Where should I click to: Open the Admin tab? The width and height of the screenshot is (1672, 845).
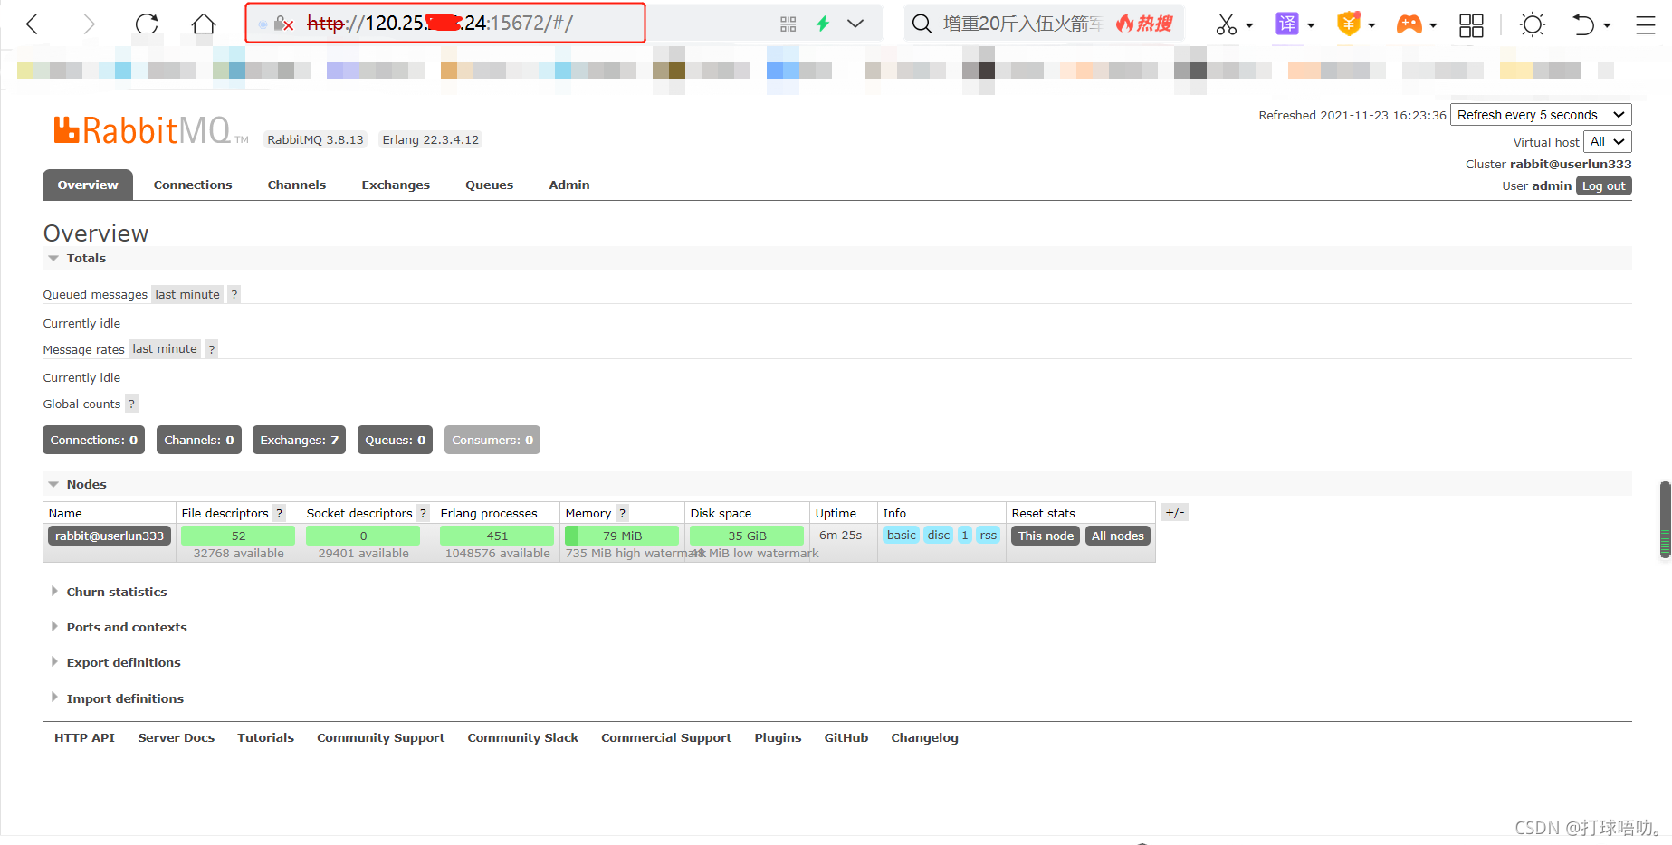[x=569, y=185]
